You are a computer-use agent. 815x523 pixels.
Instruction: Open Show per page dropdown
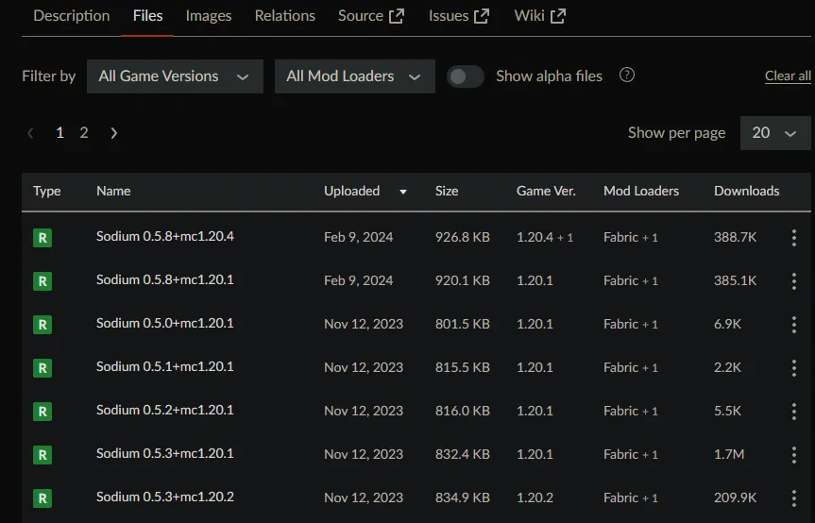tap(774, 133)
